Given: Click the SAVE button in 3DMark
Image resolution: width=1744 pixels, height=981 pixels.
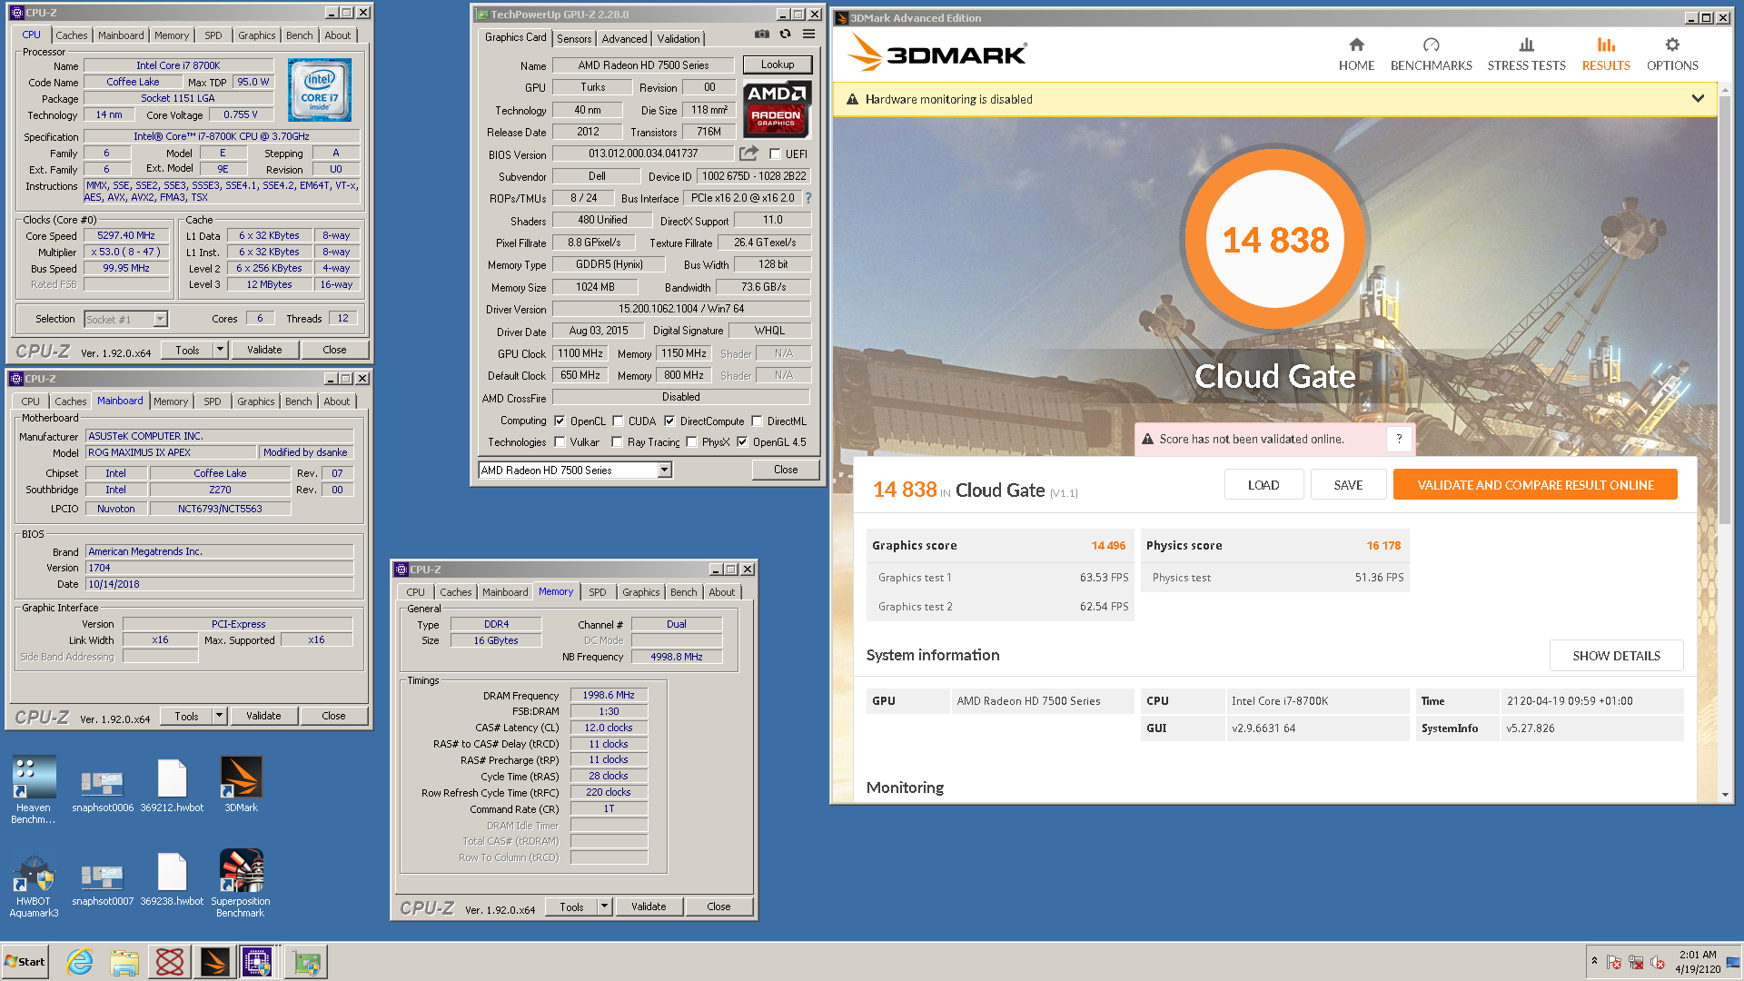Looking at the screenshot, I should pyautogui.click(x=1348, y=484).
